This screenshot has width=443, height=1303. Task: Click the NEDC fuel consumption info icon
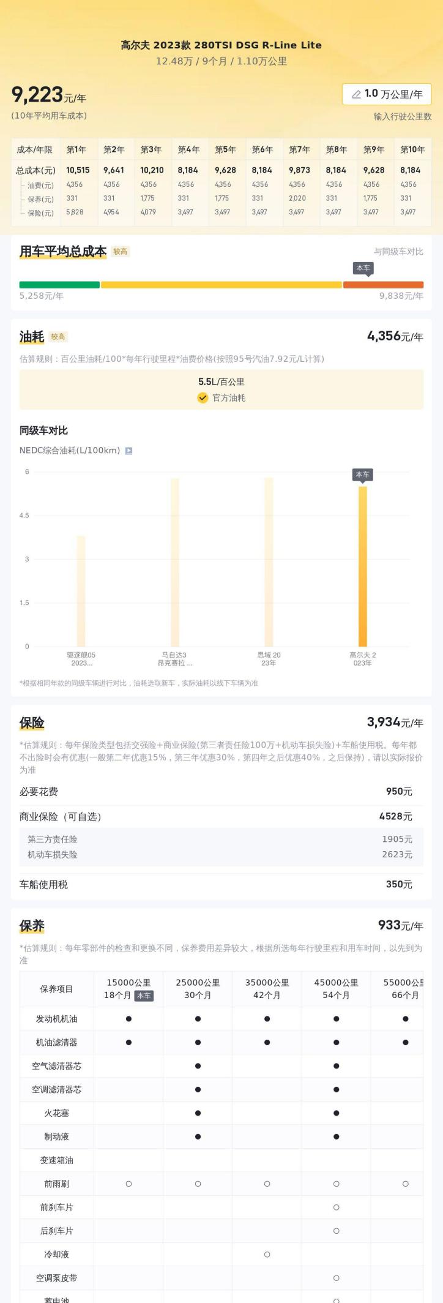click(128, 451)
